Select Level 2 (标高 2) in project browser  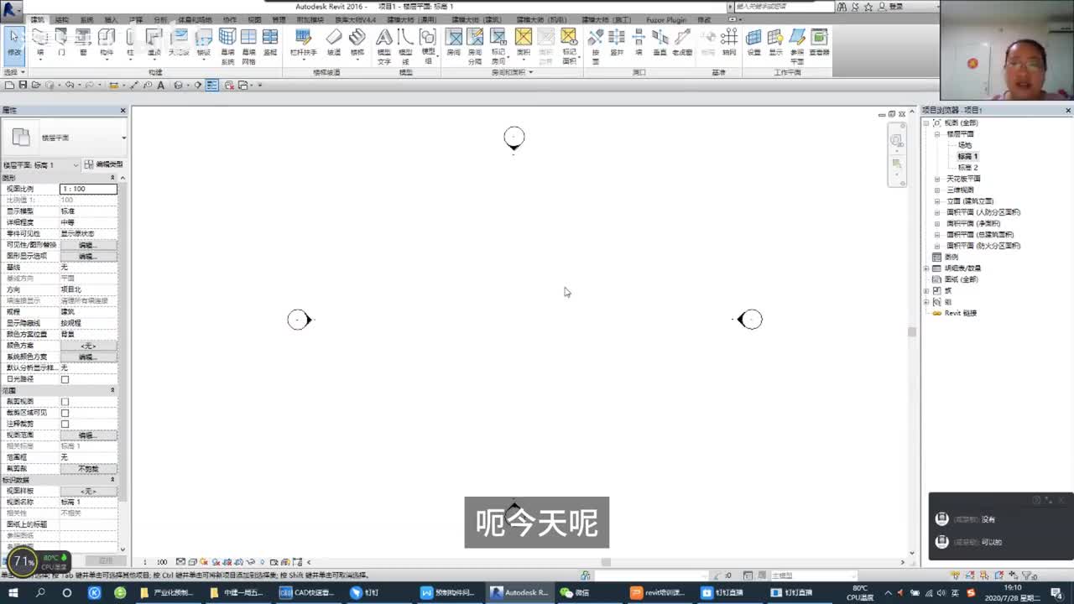[x=967, y=168]
